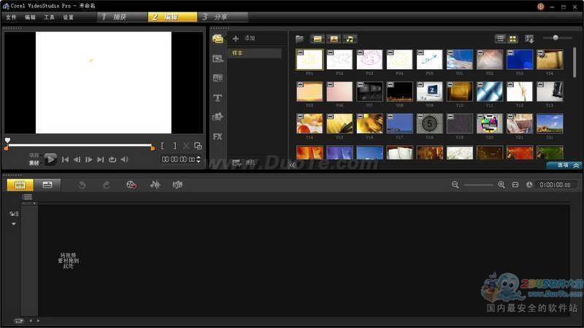Click the zoom in magnifier on timeline

pyautogui.click(x=502, y=185)
